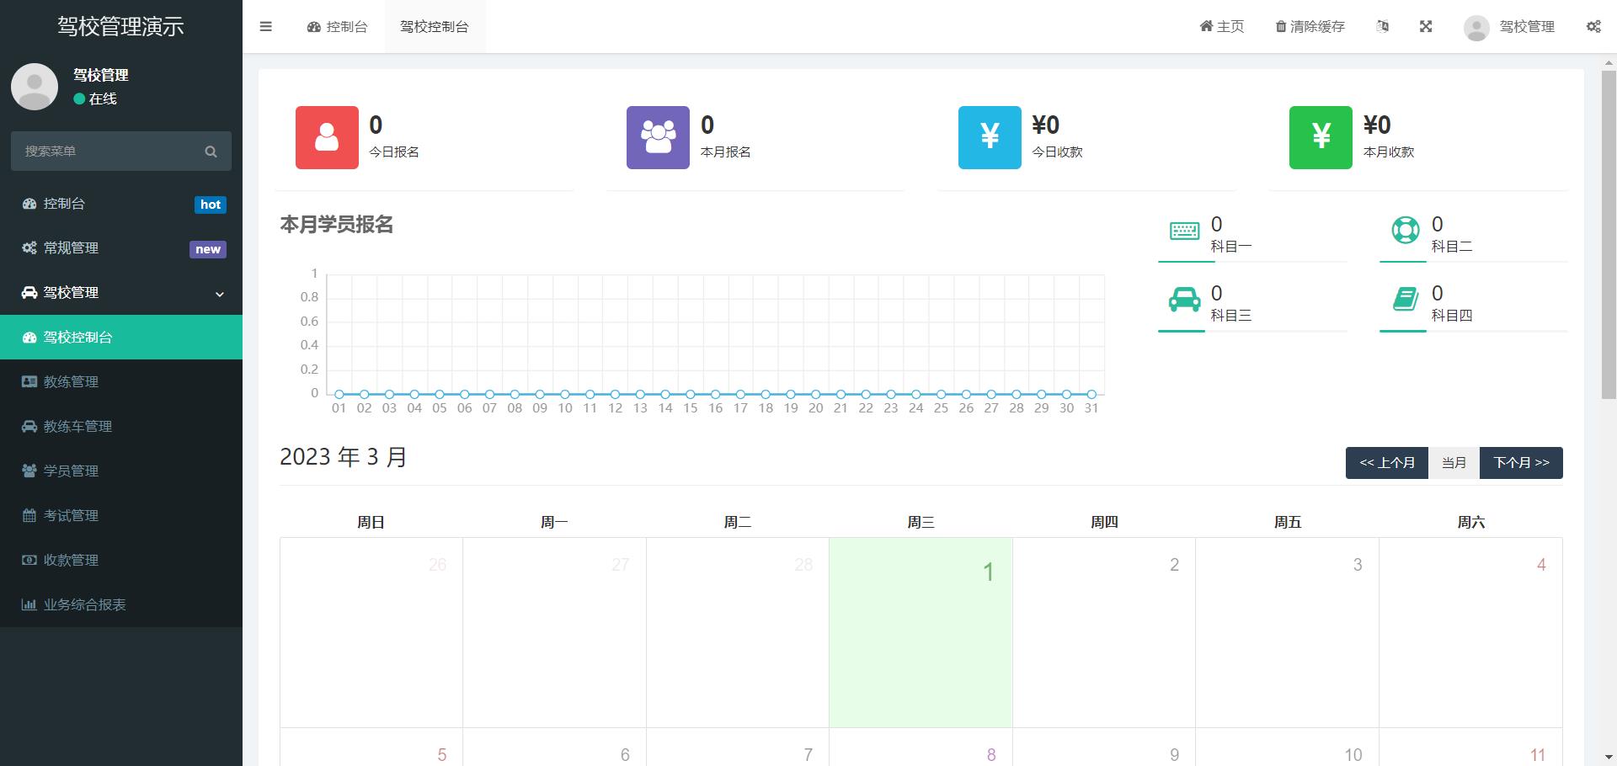Click the 科目四 book icon
The width and height of the screenshot is (1617, 766).
(x=1405, y=299)
